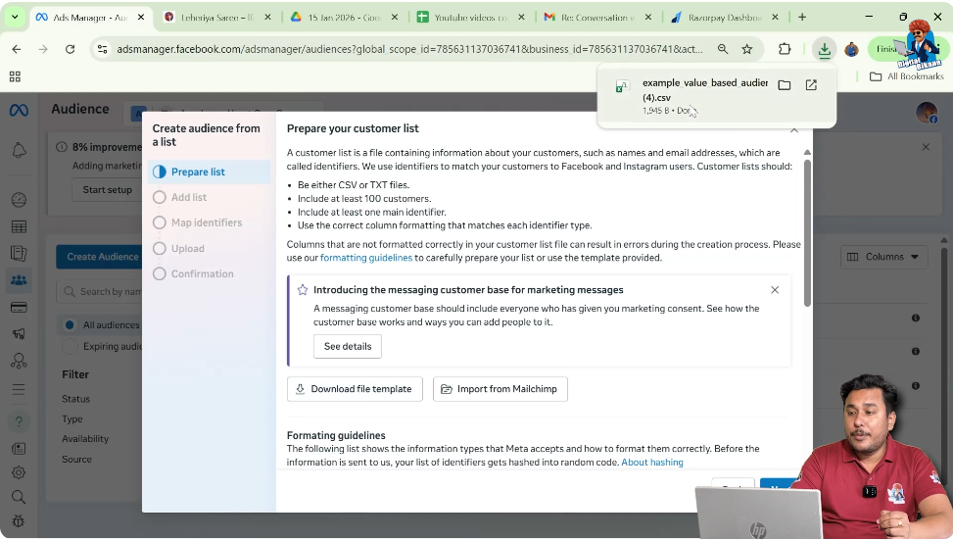Open Chrome tab search dropdown
Viewport: 953px width, 540px height.
click(x=15, y=17)
